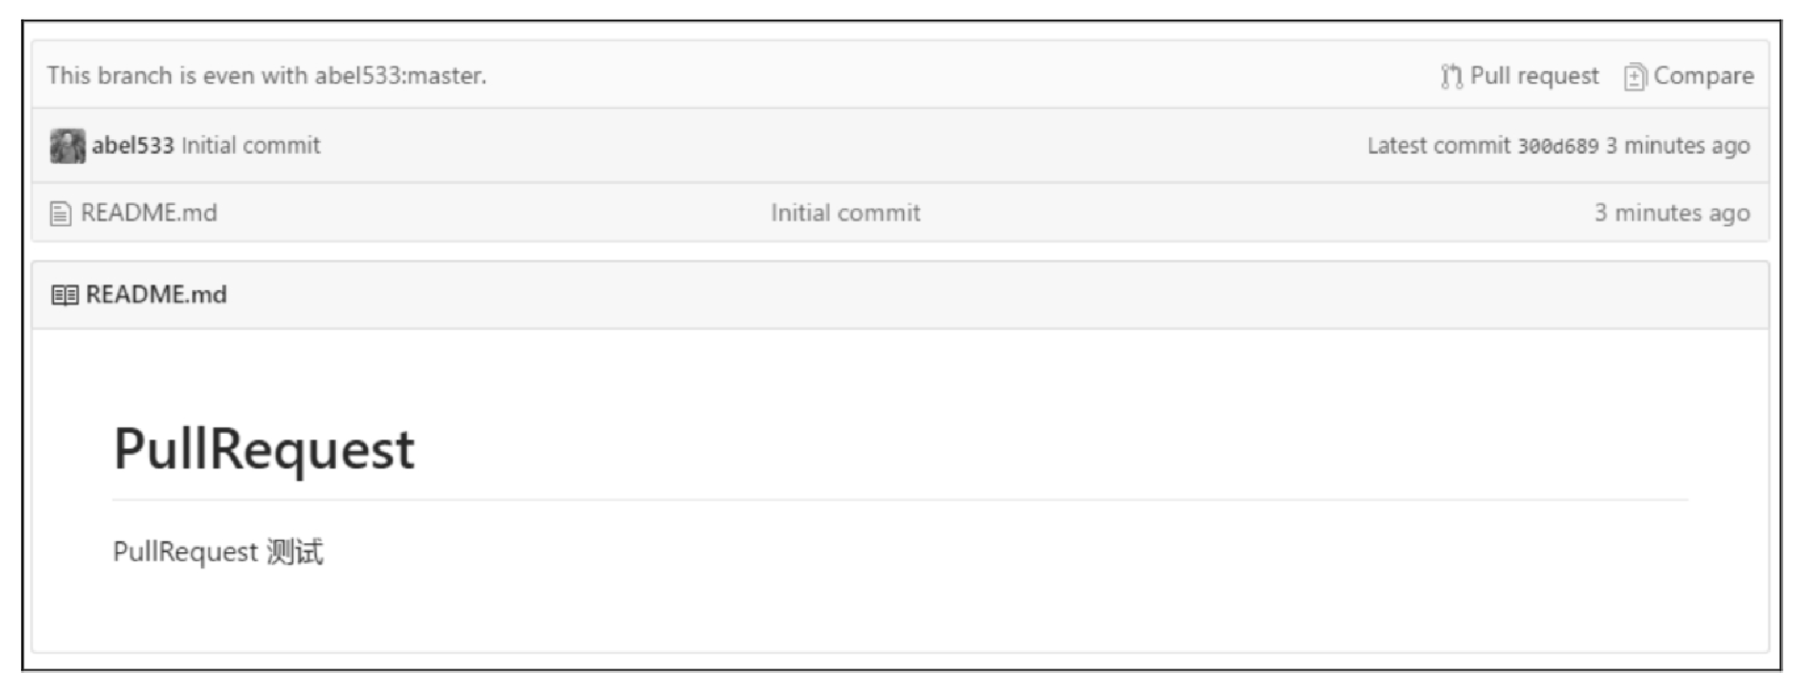Click the PullRequest 测试 paragraph text
The image size is (1807, 687).
click(x=218, y=552)
